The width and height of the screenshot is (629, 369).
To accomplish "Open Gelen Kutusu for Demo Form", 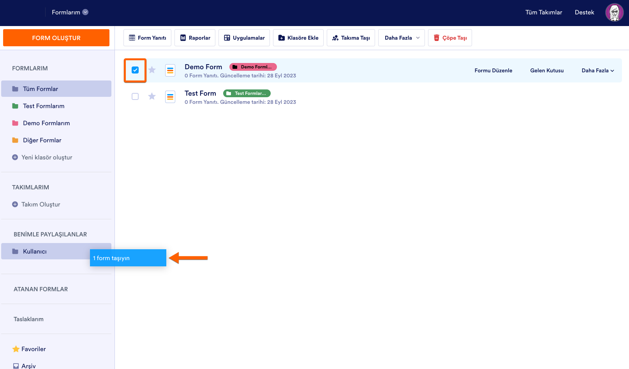I will pos(547,70).
